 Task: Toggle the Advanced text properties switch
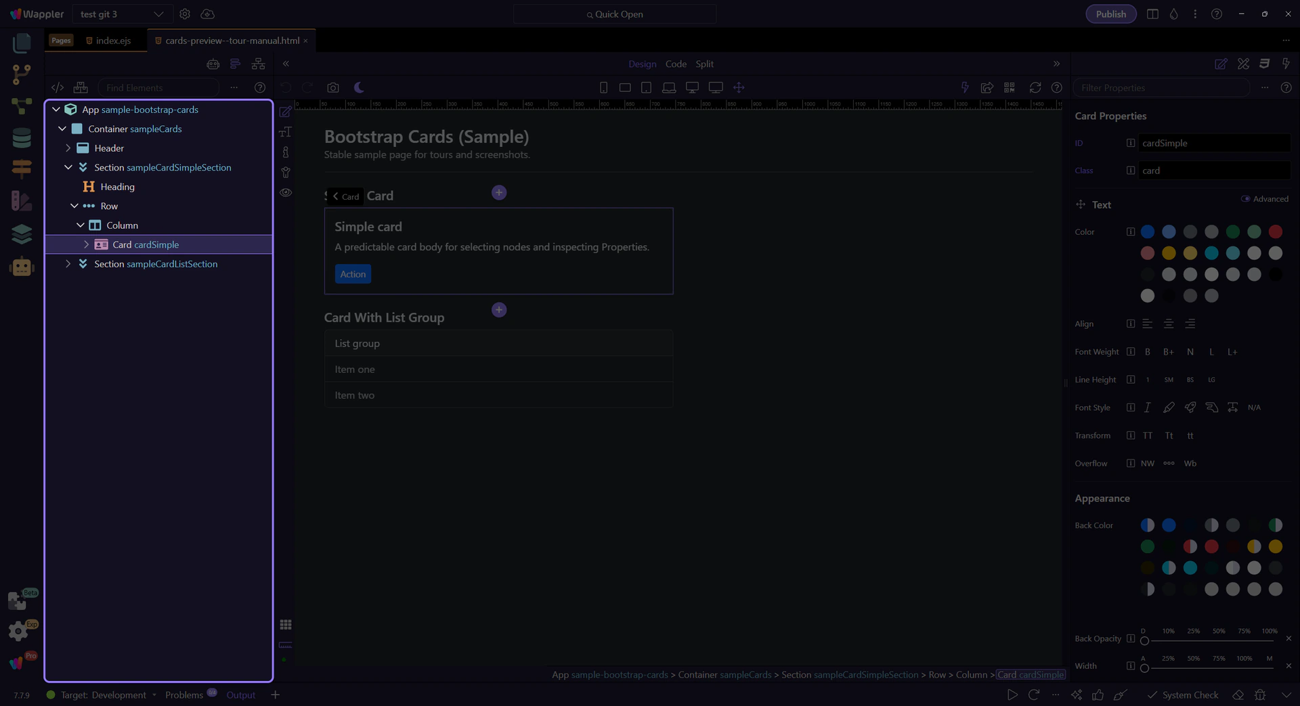(1245, 199)
